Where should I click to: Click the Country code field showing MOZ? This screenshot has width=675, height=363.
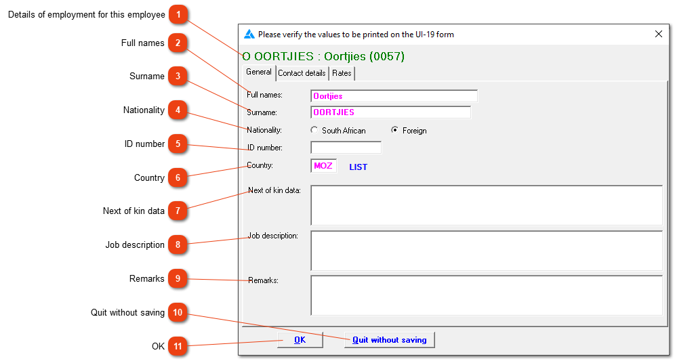pyautogui.click(x=323, y=166)
